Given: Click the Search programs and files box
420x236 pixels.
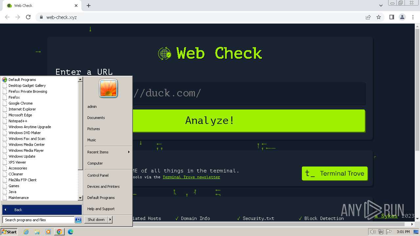Looking at the screenshot, I should pyautogui.click(x=38, y=220).
